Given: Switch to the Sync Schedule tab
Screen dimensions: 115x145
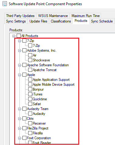Looking at the screenshot, I should tap(102, 21).
